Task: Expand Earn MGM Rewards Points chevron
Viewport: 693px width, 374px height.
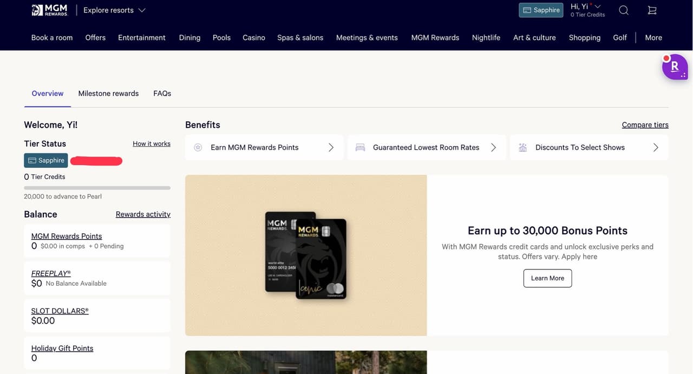Action: 331,147
